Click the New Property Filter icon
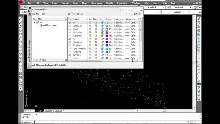The height and width of the screenshot is (124, 220). (x=34, y=14)
